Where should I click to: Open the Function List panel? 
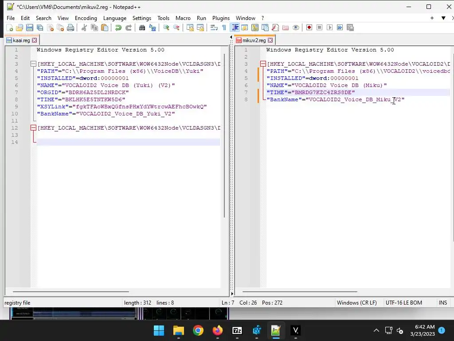[275, 28]
